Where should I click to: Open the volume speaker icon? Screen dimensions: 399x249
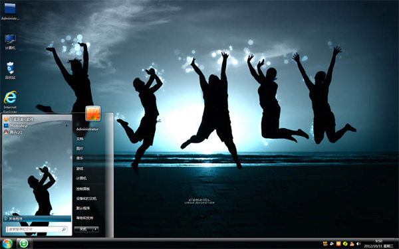pyautogui.click(x=358, y=244)
